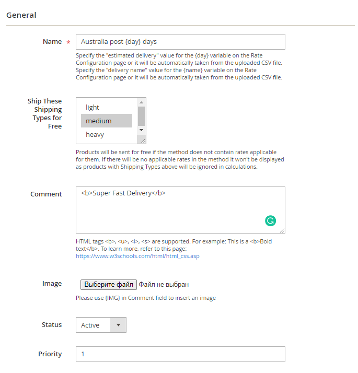This screenshot has width=358, height=373.
Task: Click the green Grammarly icon in Comment box
Action: (x=270, y=221)
